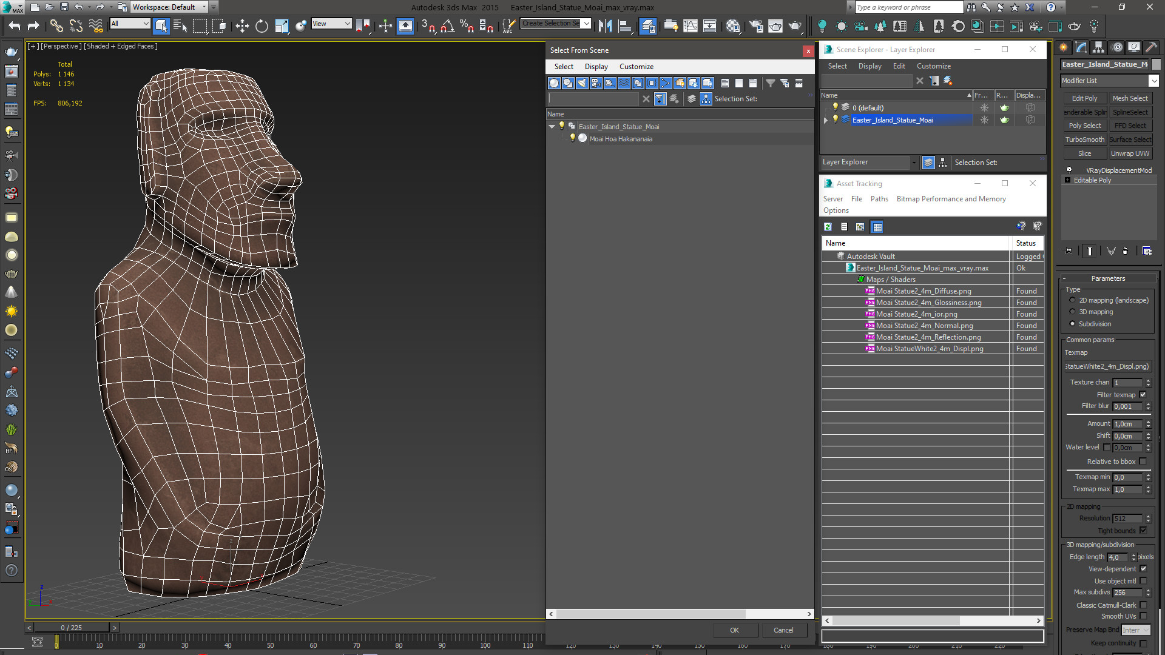Save the file using floppy disk icon

64,7
